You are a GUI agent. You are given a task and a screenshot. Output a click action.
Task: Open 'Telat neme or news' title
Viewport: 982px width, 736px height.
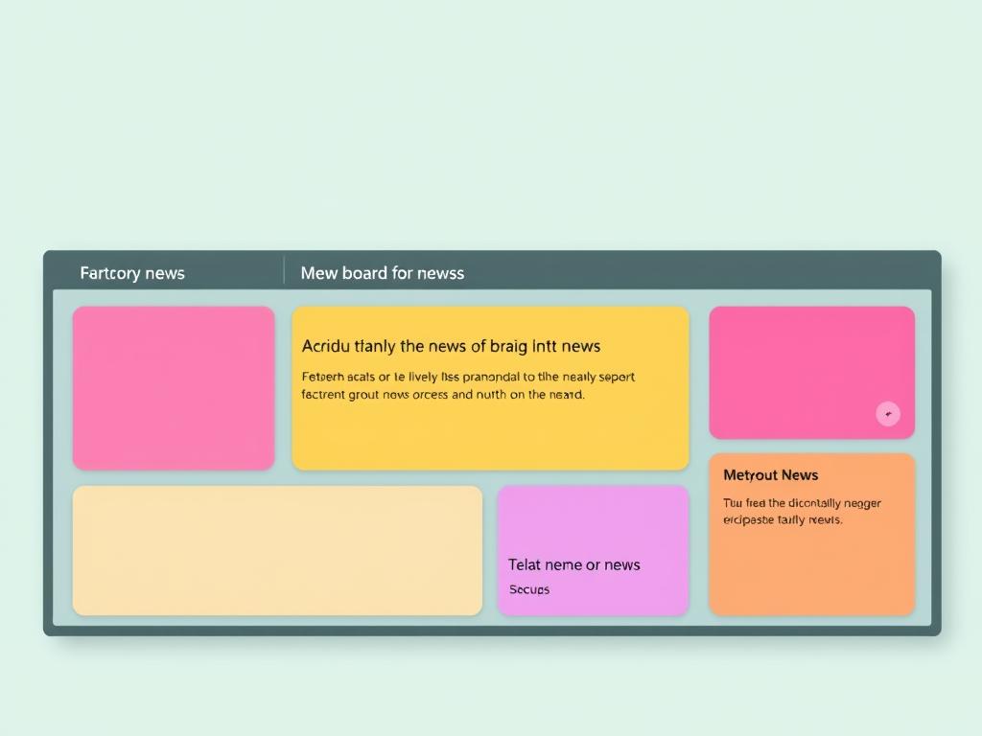coord(573,564)
